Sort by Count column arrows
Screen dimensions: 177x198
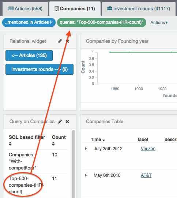point(53,144)
